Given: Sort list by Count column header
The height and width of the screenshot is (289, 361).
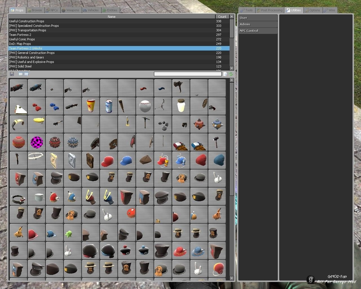Looking at the screenshot, I should coord(222,17).
